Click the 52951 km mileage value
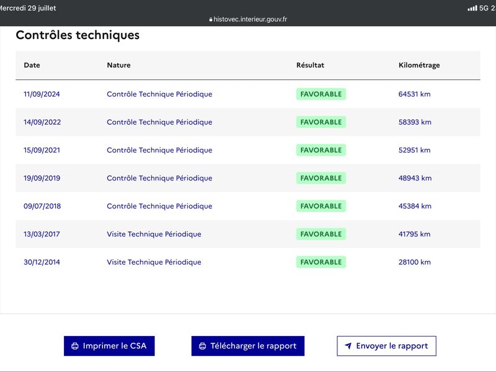Screen dimensions: 496x372 (414, 150)
